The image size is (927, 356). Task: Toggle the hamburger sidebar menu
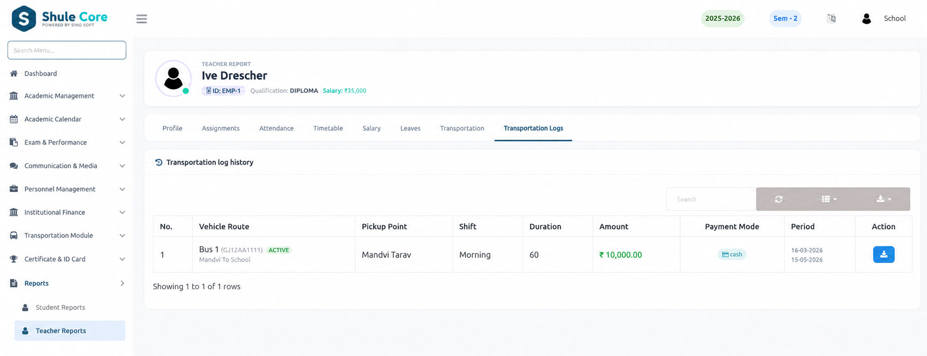pos(142,19)
